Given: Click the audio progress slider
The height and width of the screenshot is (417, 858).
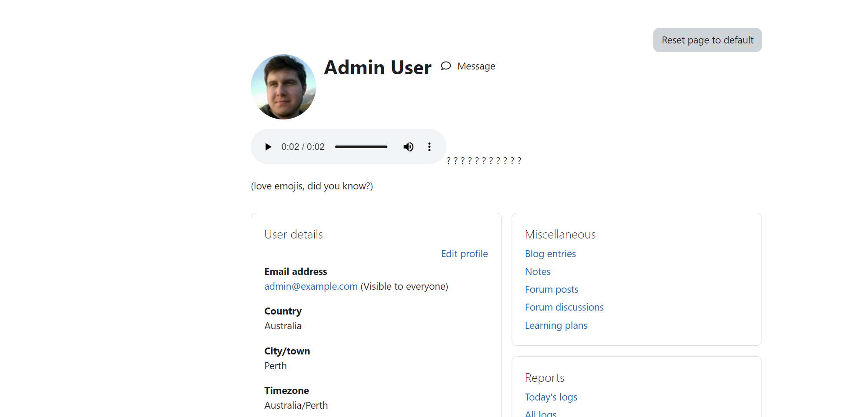Looking at the screenshot, I should [x=361, y=147].
